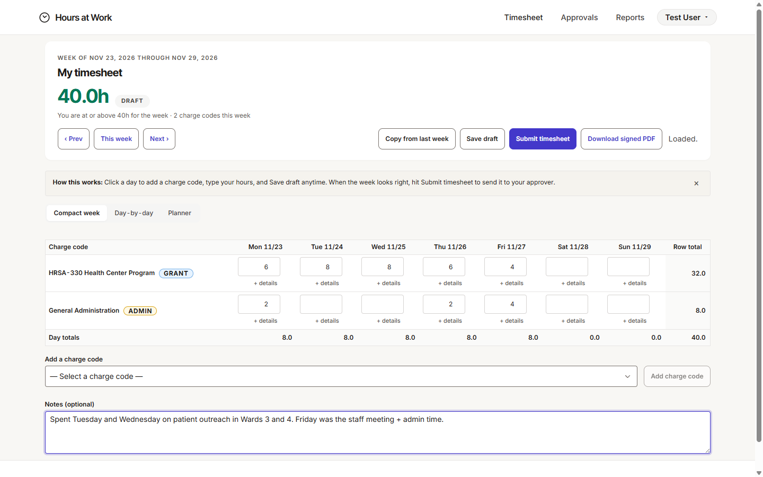
Task: Advance to the Next week
Action: pyautogui.click(x=159, y=139)
